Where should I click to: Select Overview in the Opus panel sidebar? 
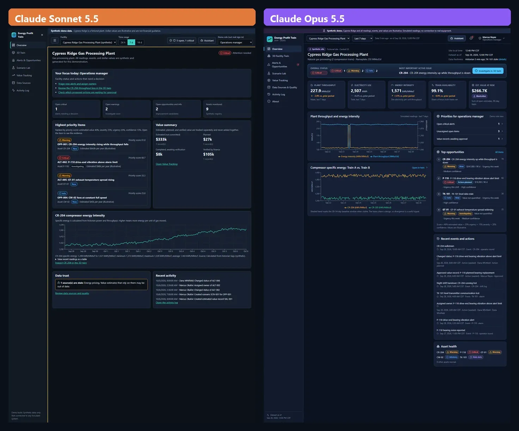click(283, 49)
